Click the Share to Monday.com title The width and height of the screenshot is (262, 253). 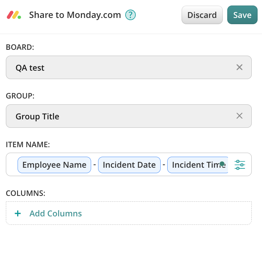point(75,15)
